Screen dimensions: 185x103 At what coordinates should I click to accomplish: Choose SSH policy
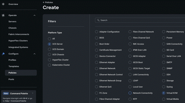[163, 75]
